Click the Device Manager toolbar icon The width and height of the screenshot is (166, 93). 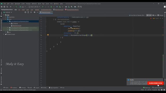pos(69,7)
